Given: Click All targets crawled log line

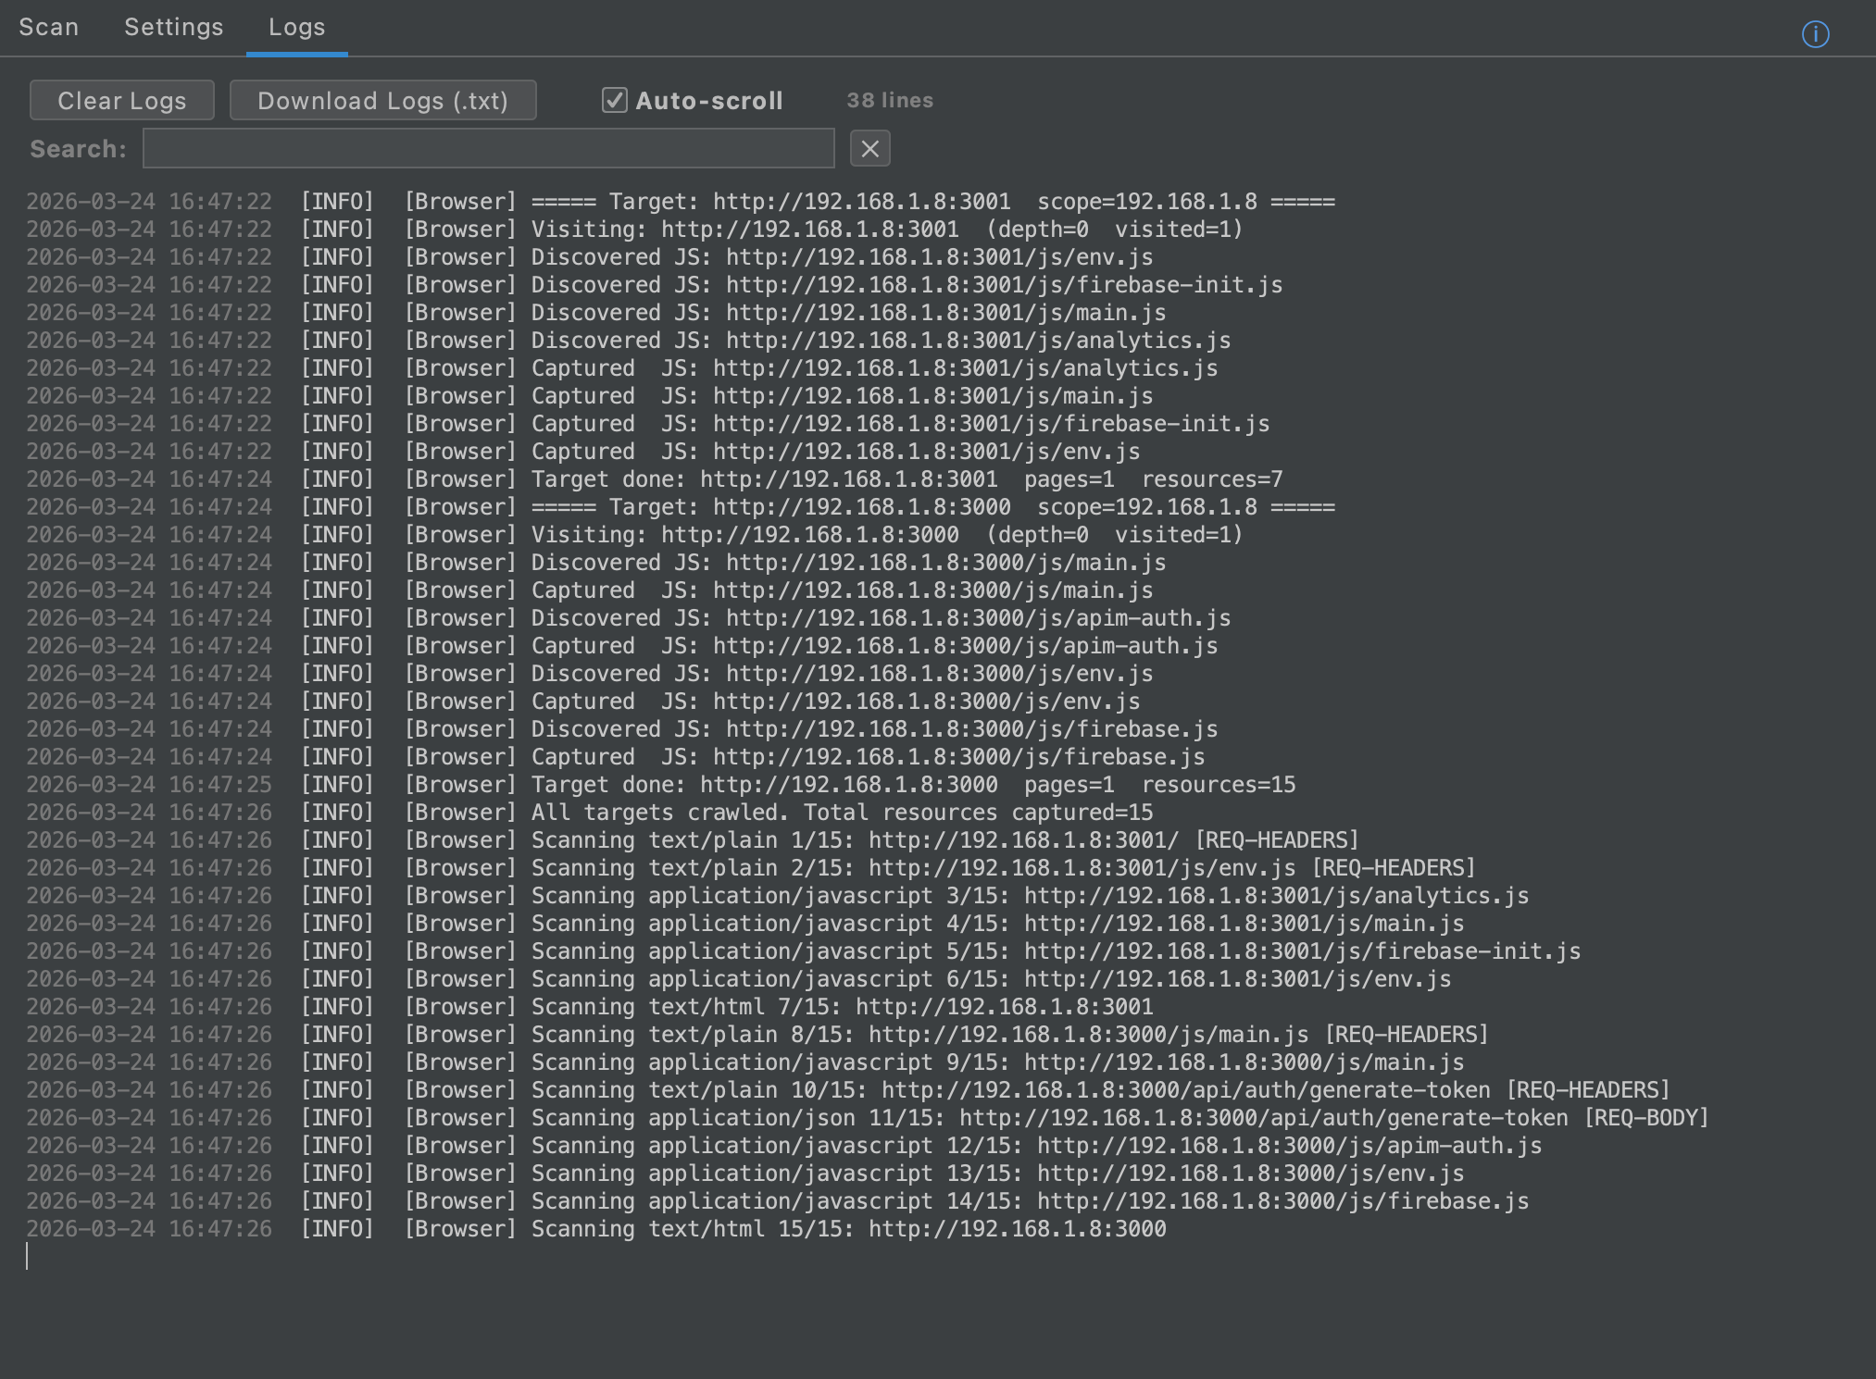Looking at the screenshot, I should 590,813.
